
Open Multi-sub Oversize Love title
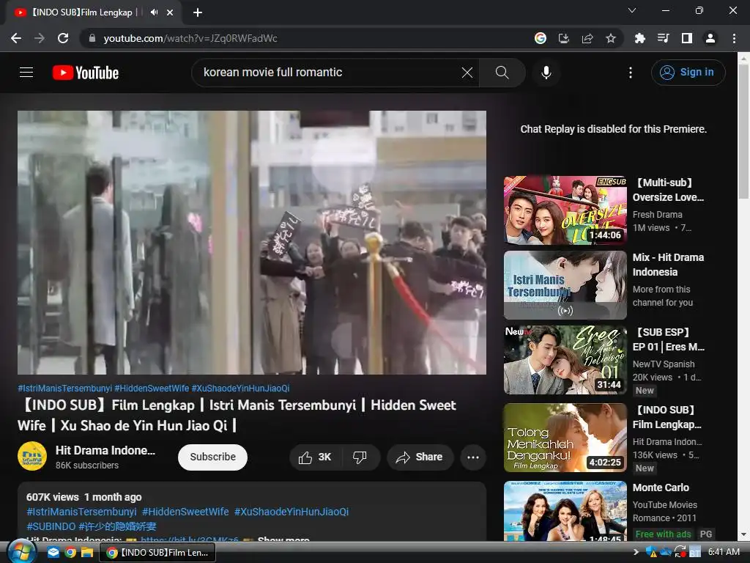coord(668,190)
